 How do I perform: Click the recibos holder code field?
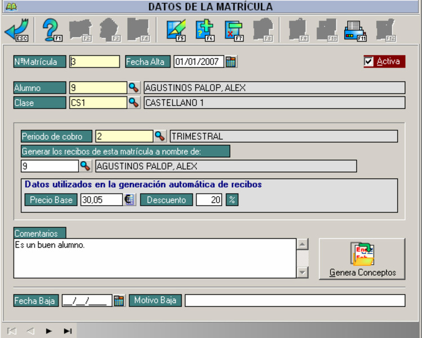coord(50,166)
